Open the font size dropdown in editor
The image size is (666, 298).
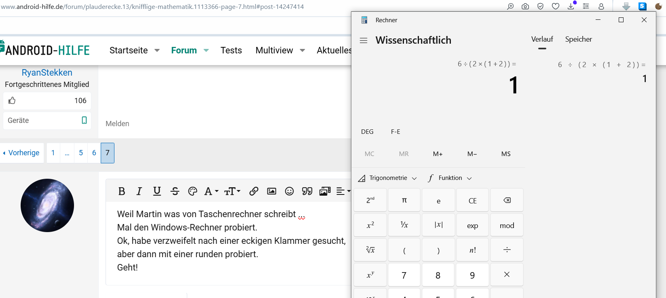[232, 191]
